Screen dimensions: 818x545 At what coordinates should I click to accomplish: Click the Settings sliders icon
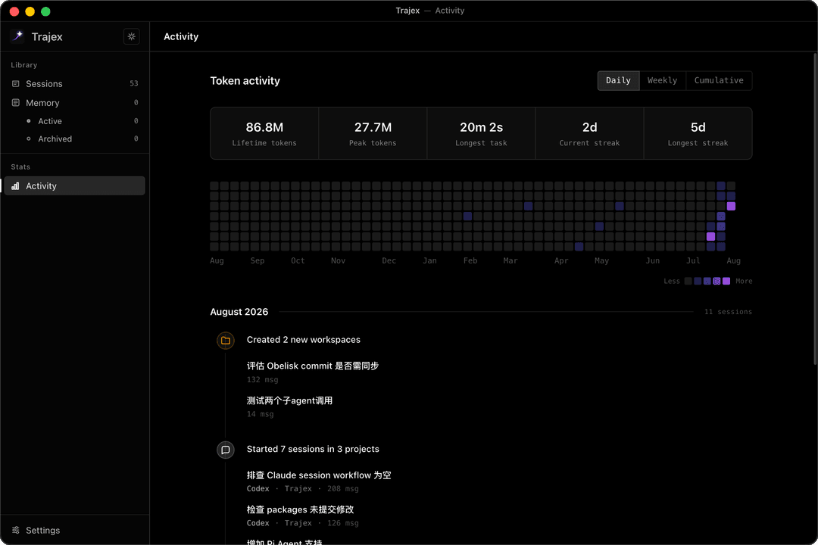click(x=16, y=530)
